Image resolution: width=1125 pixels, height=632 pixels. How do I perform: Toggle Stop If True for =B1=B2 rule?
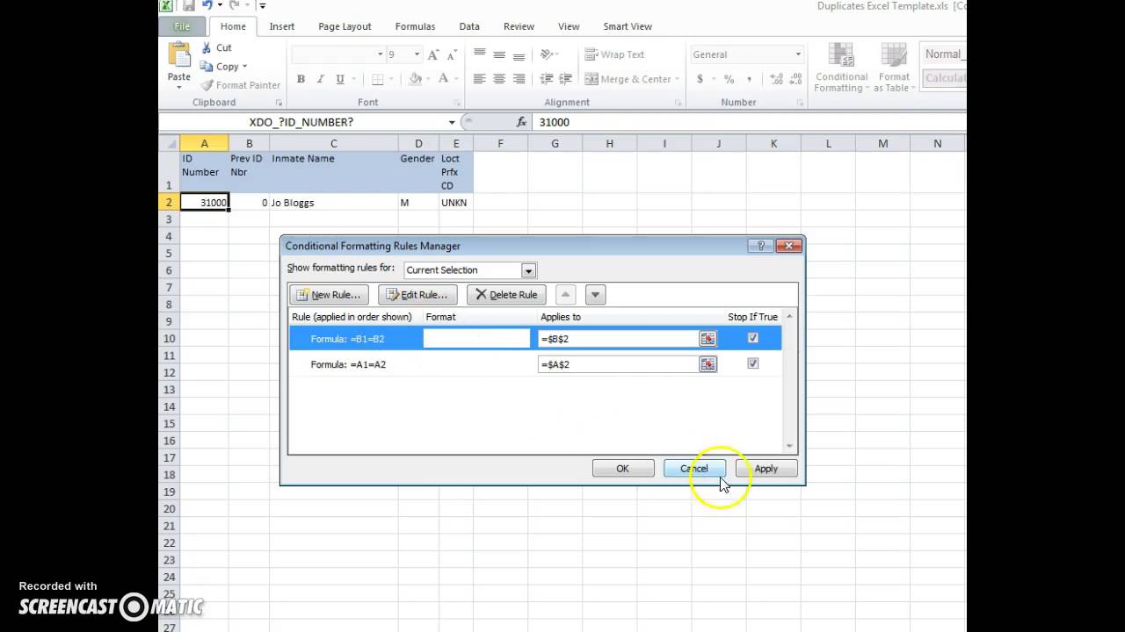pyautogui.click(x=753, y=338)
